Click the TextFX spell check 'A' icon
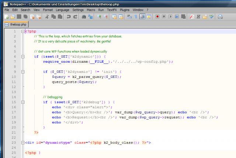236x158 pixels. click(192, 17)
